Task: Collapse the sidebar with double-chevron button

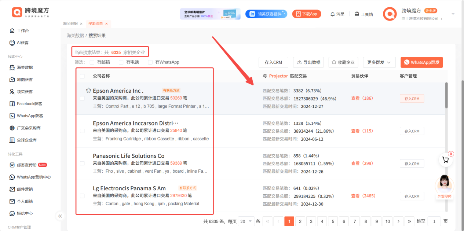Action: point(60,216)
